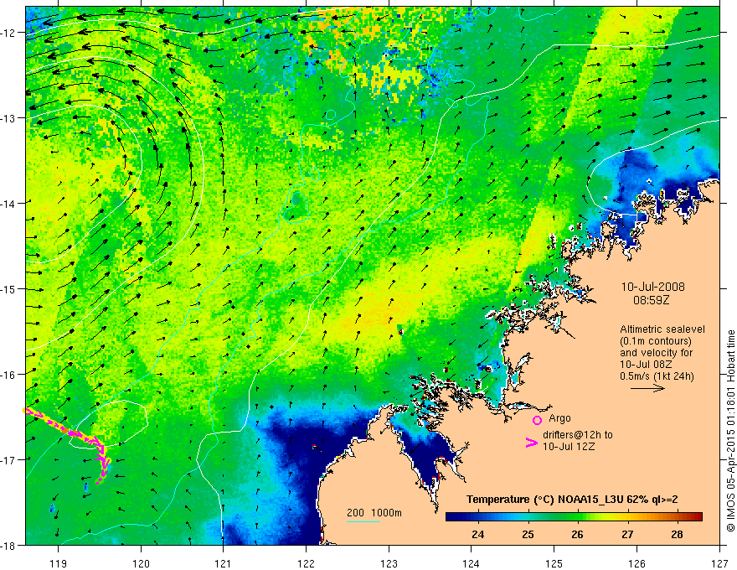The height and width of the screenshot is (570, 737).
Task: Click the 120 longitude axis label
Action: [141, 563]
